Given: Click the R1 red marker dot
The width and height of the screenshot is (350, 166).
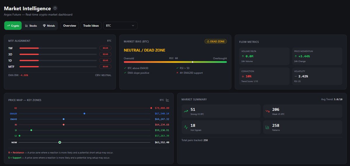Looking at the screenshot, I should tap(64, 124).
